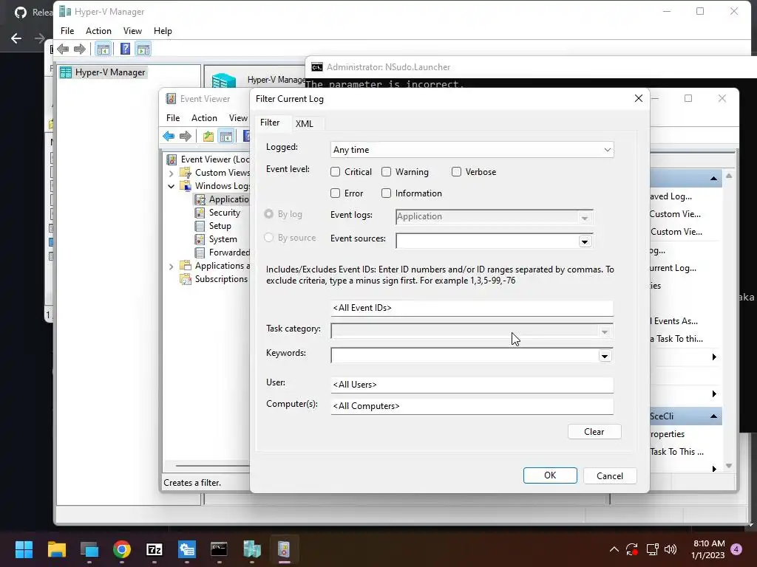Click the User input field
This screenshot has width=757, height=567.
472,384
